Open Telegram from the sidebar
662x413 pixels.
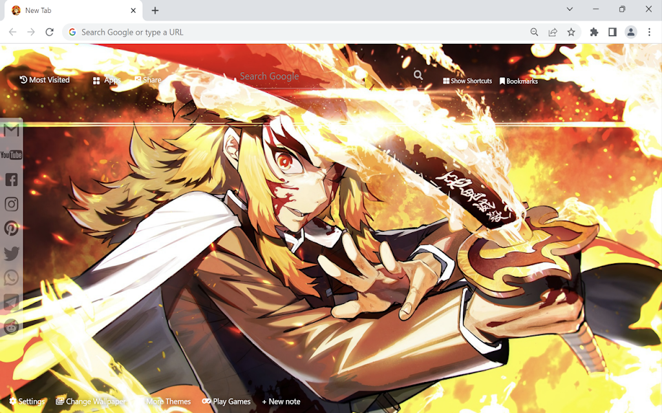[12, 302]
